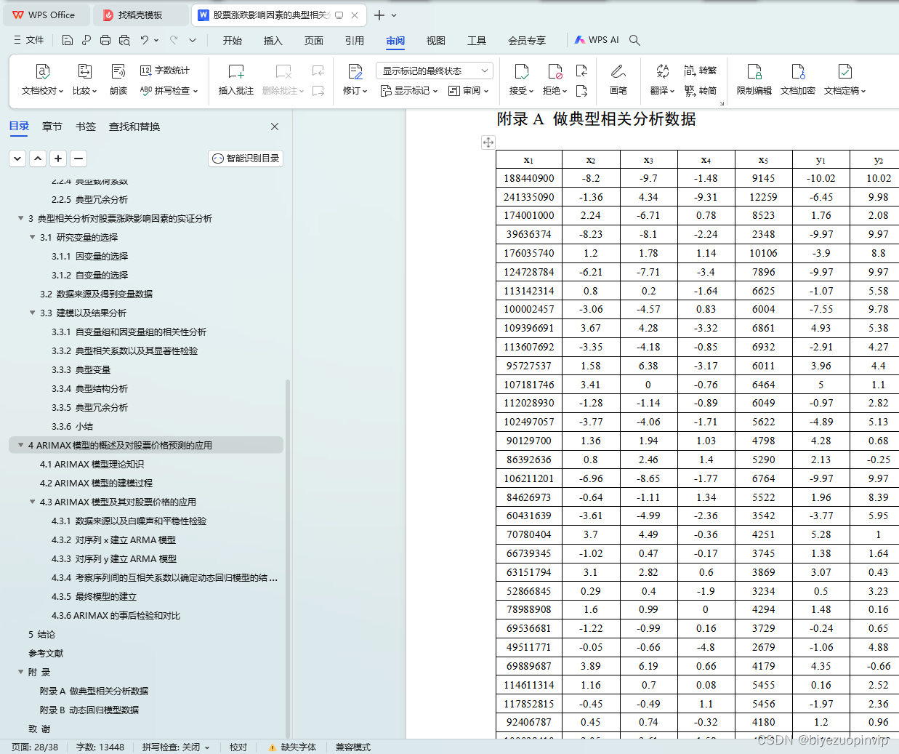The image size is (899, 754).
Task: Collapse the section 3 典型相关分析 outline node
Action: click(20, 218)
